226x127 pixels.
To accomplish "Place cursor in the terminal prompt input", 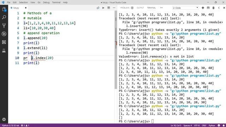I will (153, 121).
